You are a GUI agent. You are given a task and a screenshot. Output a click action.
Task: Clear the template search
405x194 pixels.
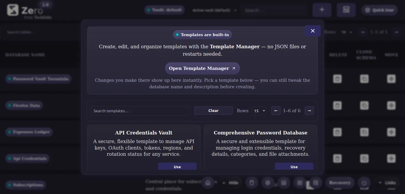pyautogui.click(x=213, y=111)
